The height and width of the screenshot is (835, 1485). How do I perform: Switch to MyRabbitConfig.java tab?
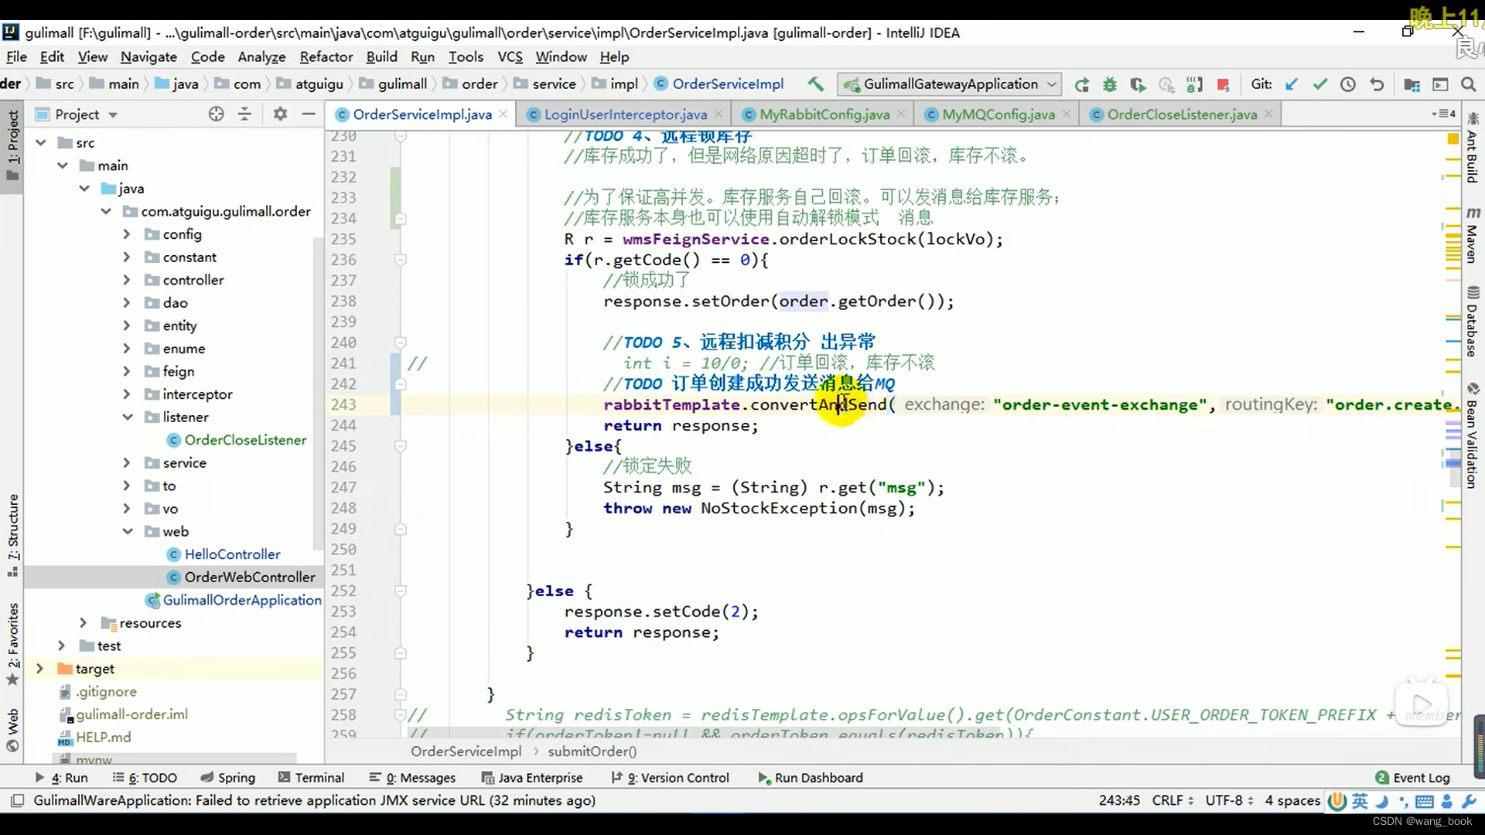tap(824, 114)
